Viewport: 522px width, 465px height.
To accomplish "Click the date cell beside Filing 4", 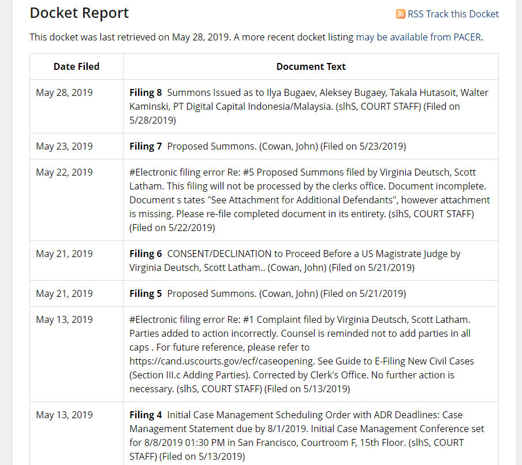I will [64, 415].
